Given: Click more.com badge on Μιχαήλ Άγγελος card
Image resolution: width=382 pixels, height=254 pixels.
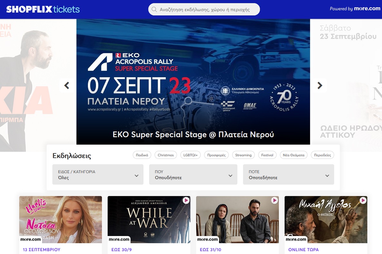Looking at the screenshot, I should [296, 240].
